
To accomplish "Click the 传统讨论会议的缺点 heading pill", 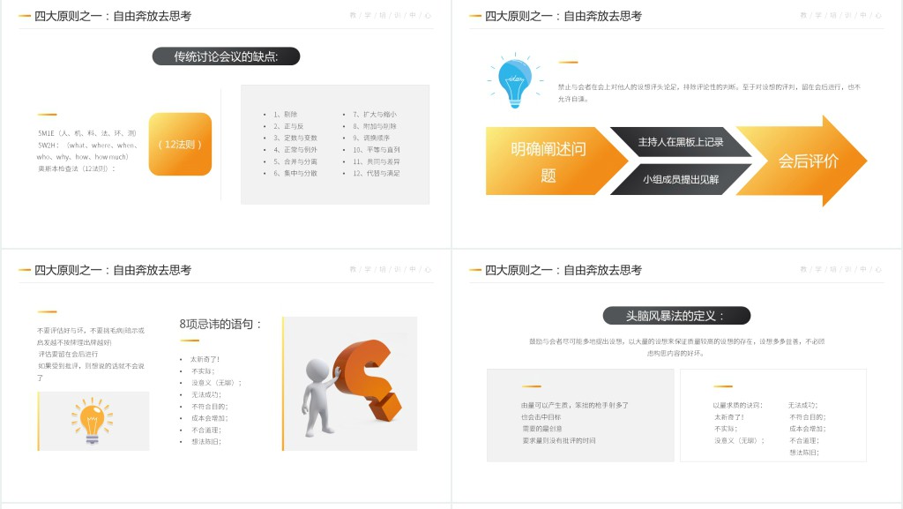I will [226, 56].
